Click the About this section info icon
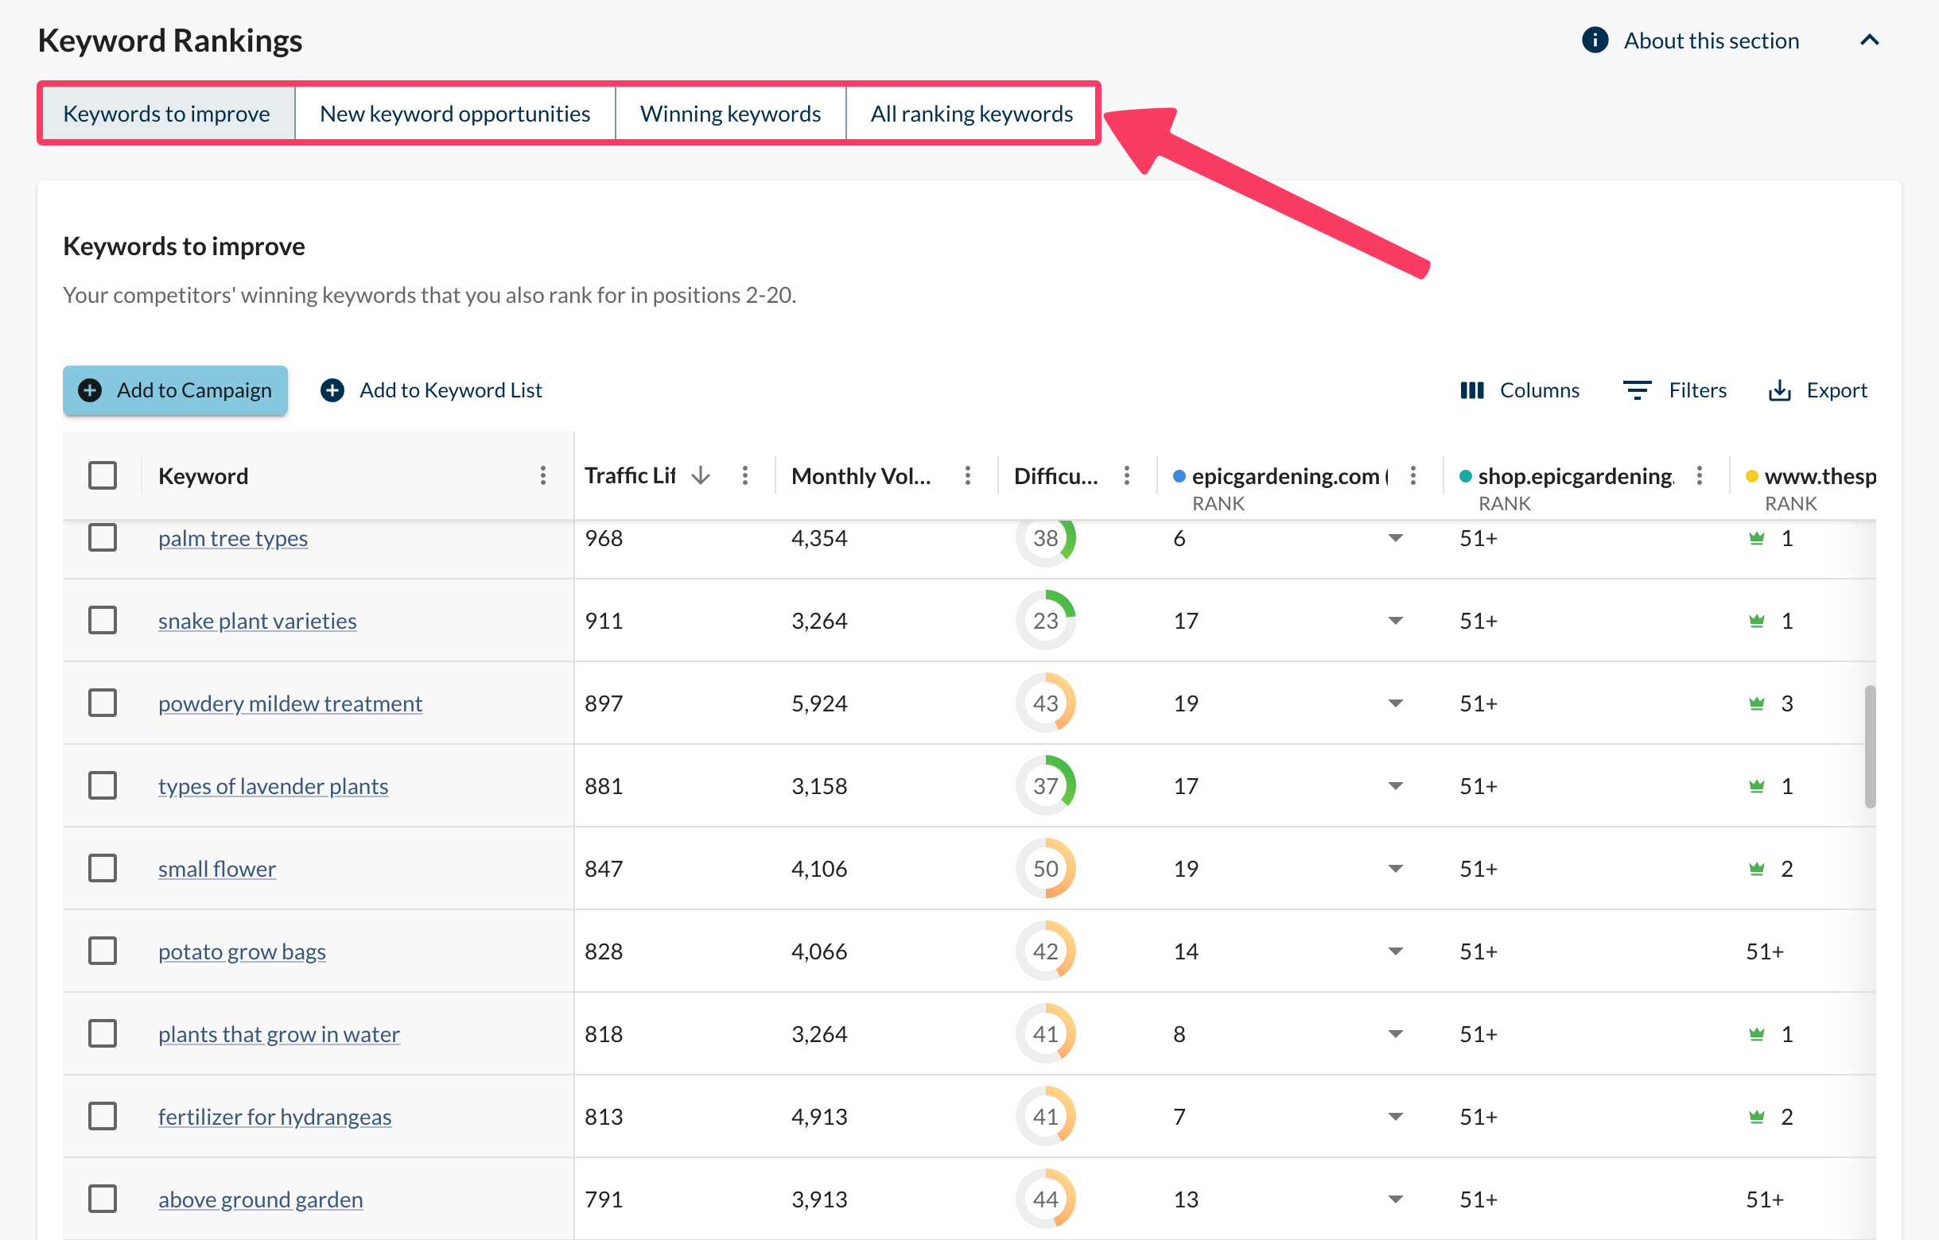Image resolution: width=1939 pixels, height=1240 pixels. coord(1594,41)
